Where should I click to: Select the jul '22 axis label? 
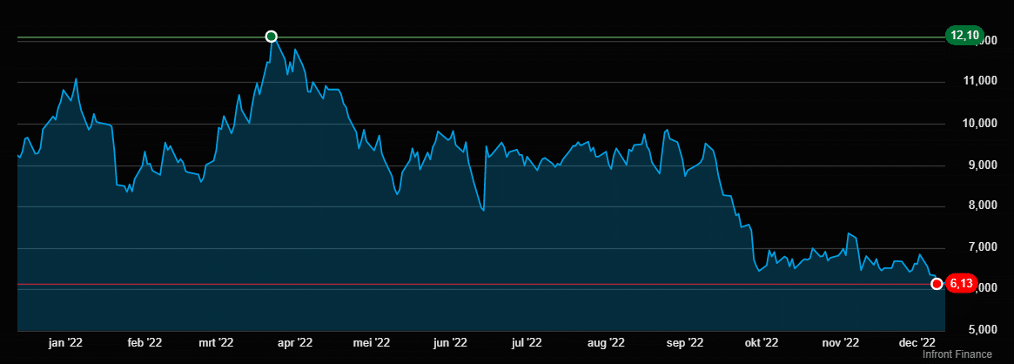point(527,343)
